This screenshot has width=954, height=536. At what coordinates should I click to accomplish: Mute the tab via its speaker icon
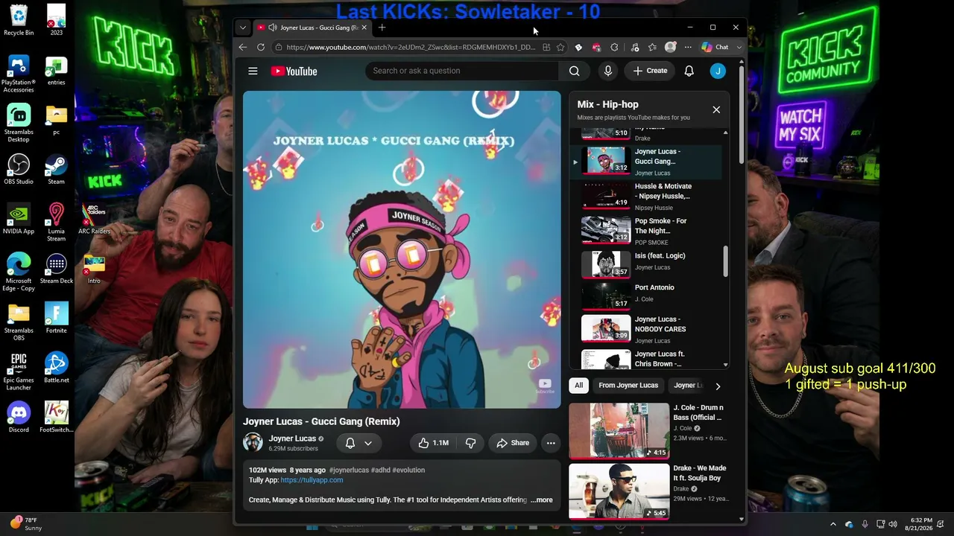(273, 28)
